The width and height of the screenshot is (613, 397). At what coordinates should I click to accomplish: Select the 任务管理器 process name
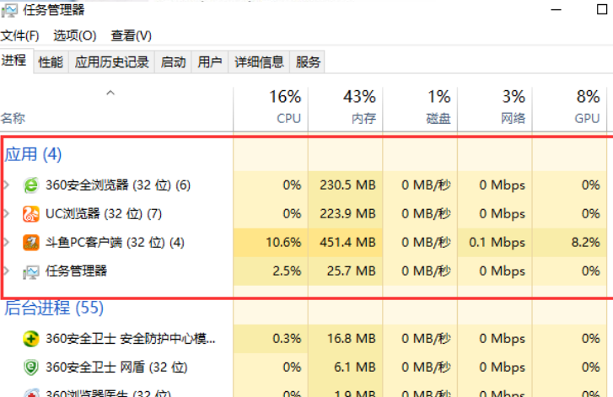(x=76, y=271)
